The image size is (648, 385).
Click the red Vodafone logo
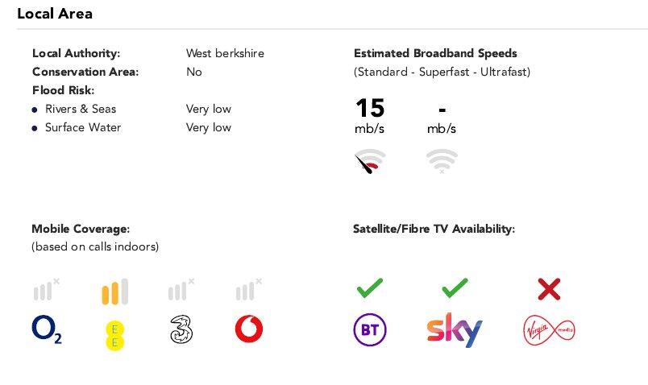(x=248, y=329)
